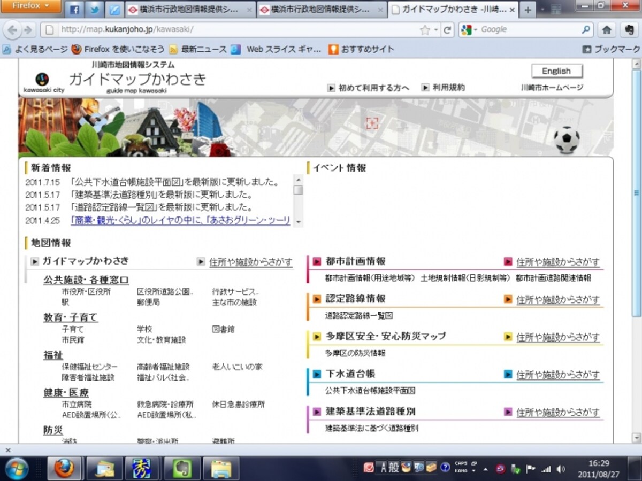Switch to the first 横浜市行政地図情報 tab

pos(190,10)
